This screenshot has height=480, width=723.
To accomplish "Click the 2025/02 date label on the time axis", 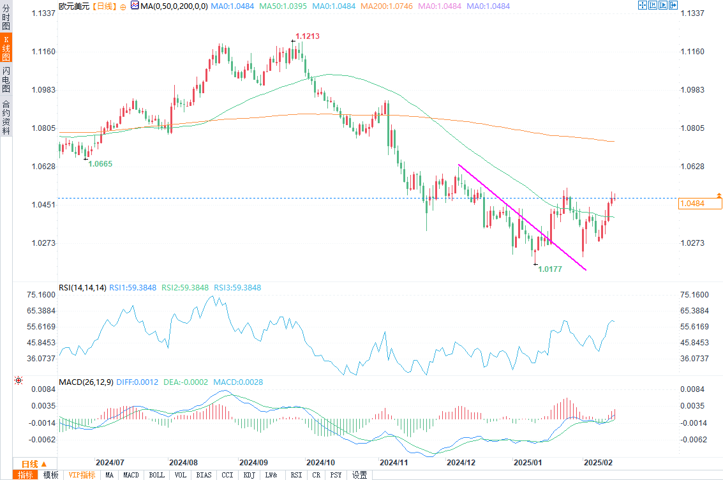I will [x=598, y=463].
